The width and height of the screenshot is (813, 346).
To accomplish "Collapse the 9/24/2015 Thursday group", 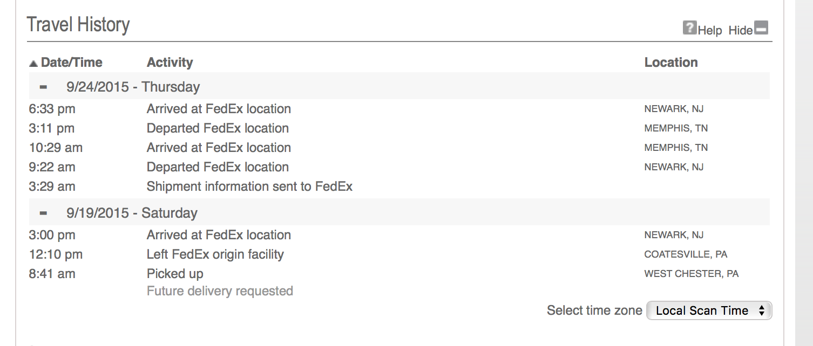I will 43,87.
